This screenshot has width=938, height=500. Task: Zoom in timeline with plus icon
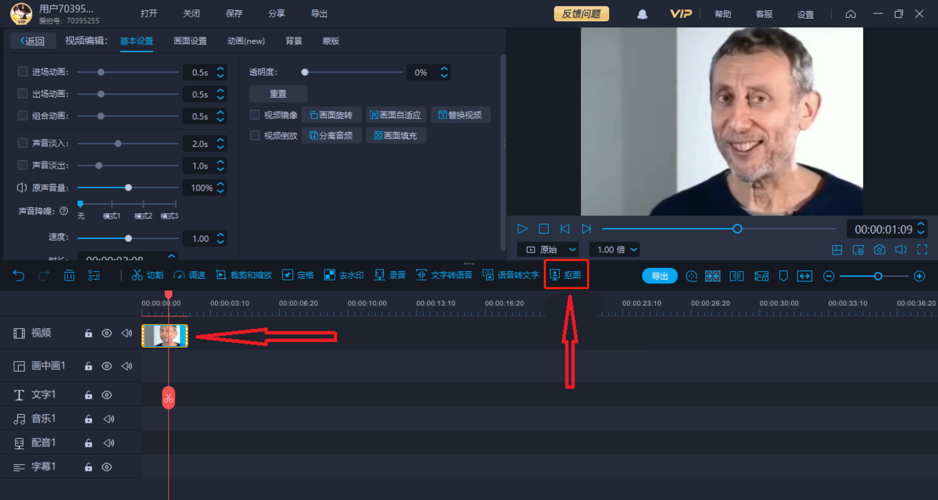pyautogui.click(x=919, y=276)
